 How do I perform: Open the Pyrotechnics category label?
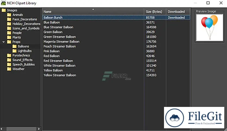point(21,55)
